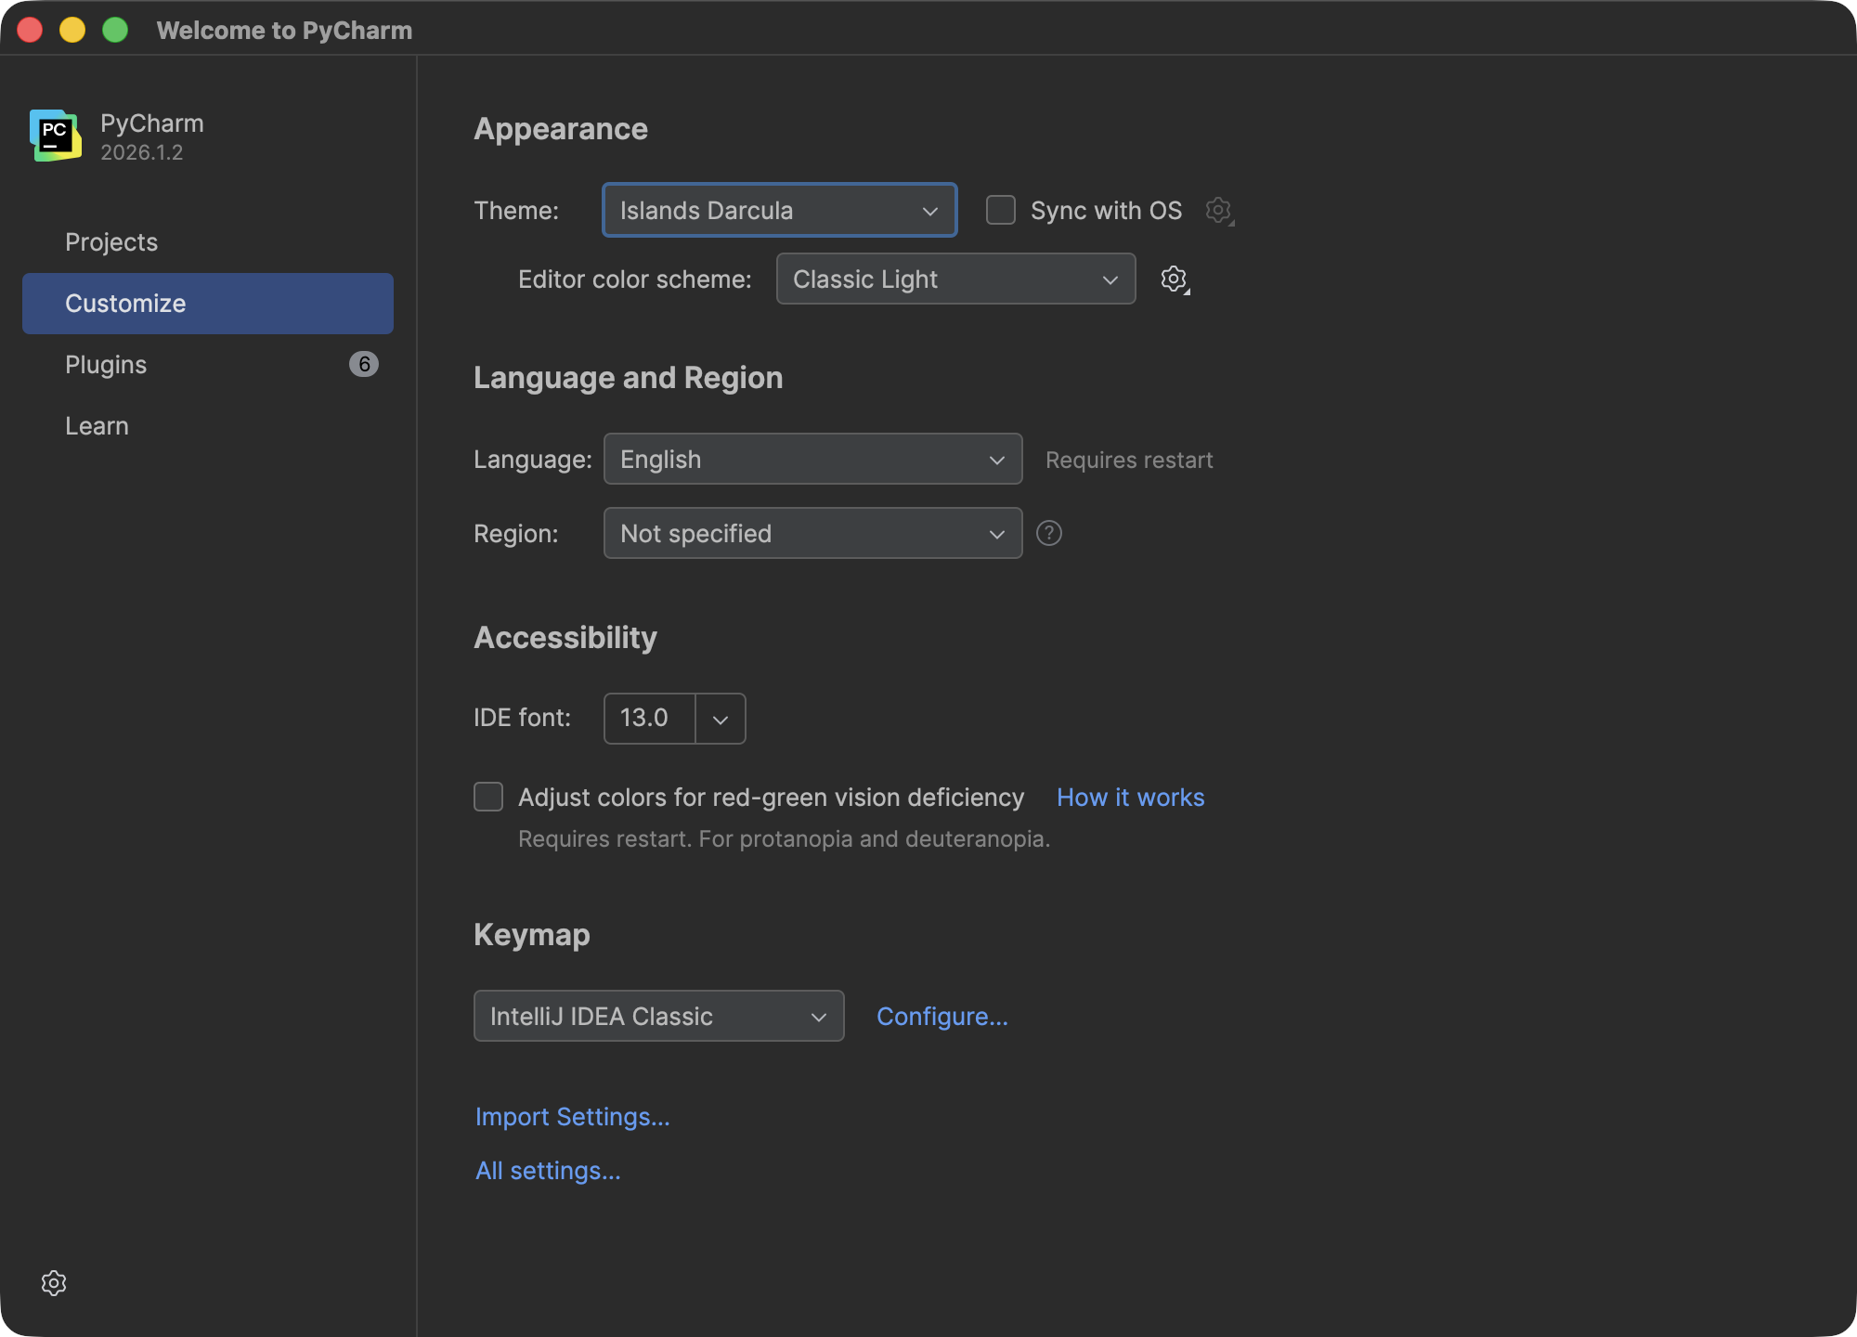1857x1337 pixels.
Task: Open All settings... link
Action: [x=548, y=1171]
